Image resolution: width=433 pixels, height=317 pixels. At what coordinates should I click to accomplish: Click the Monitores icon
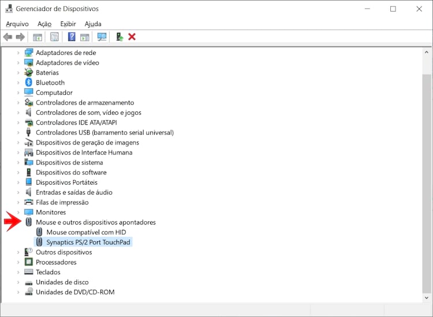(x=28, y=212)
